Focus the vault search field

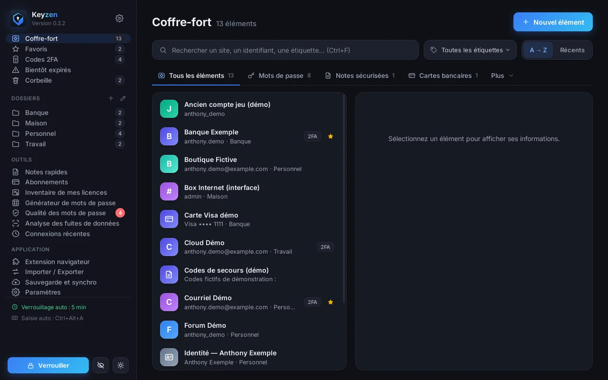(x=285, y=50)
